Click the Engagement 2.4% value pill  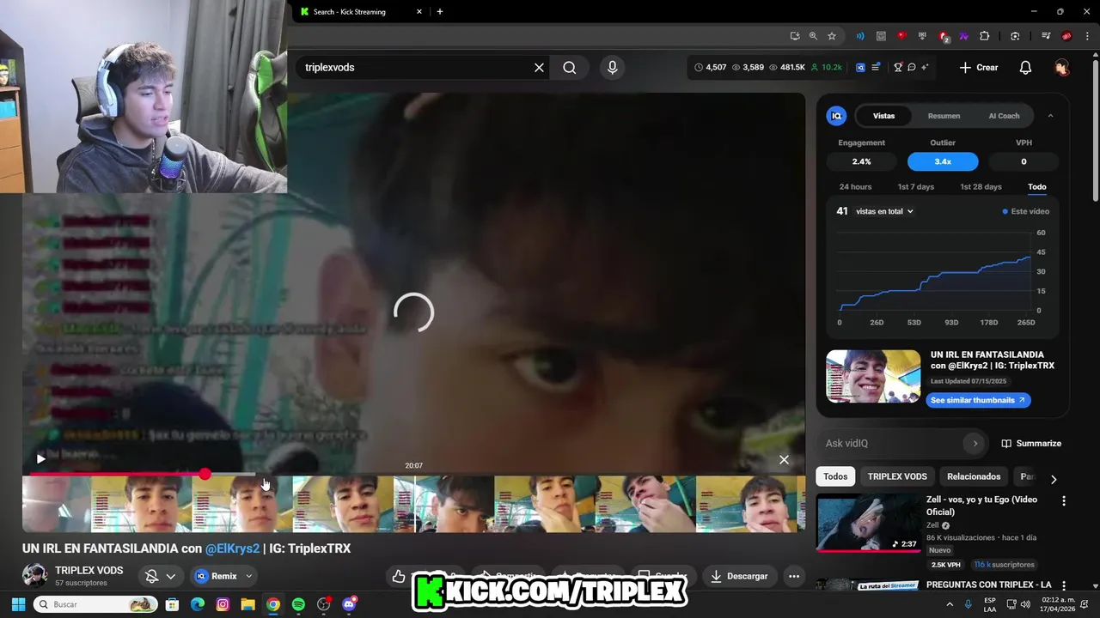tap(861, 161)
